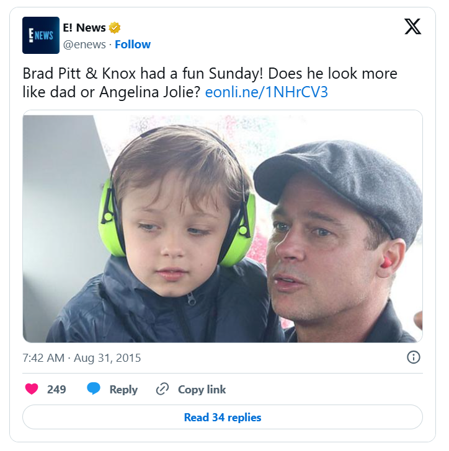Click the @enews handle

point(84,45)
